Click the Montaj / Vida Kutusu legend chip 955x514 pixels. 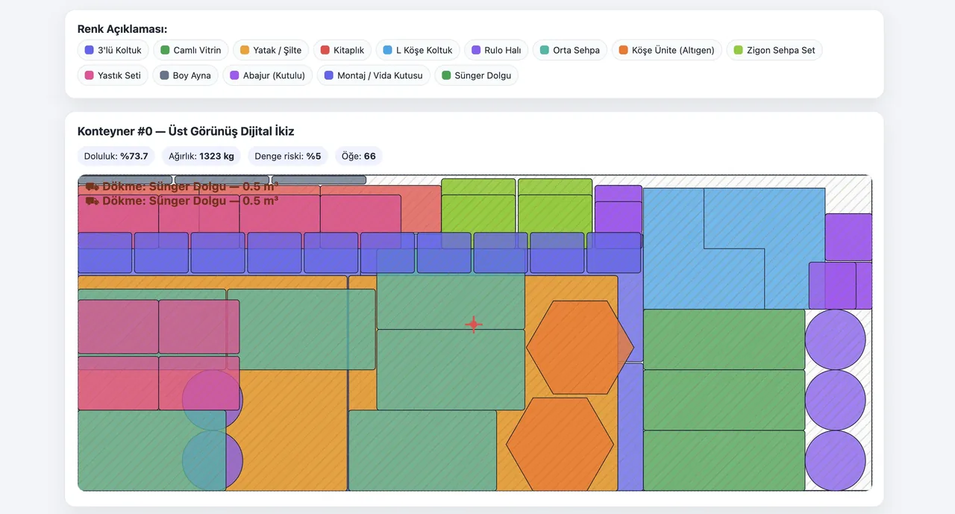click(373, 75)
